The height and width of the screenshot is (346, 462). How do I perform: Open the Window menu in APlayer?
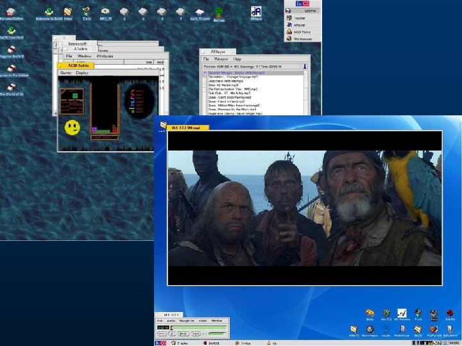click(221, 59)
